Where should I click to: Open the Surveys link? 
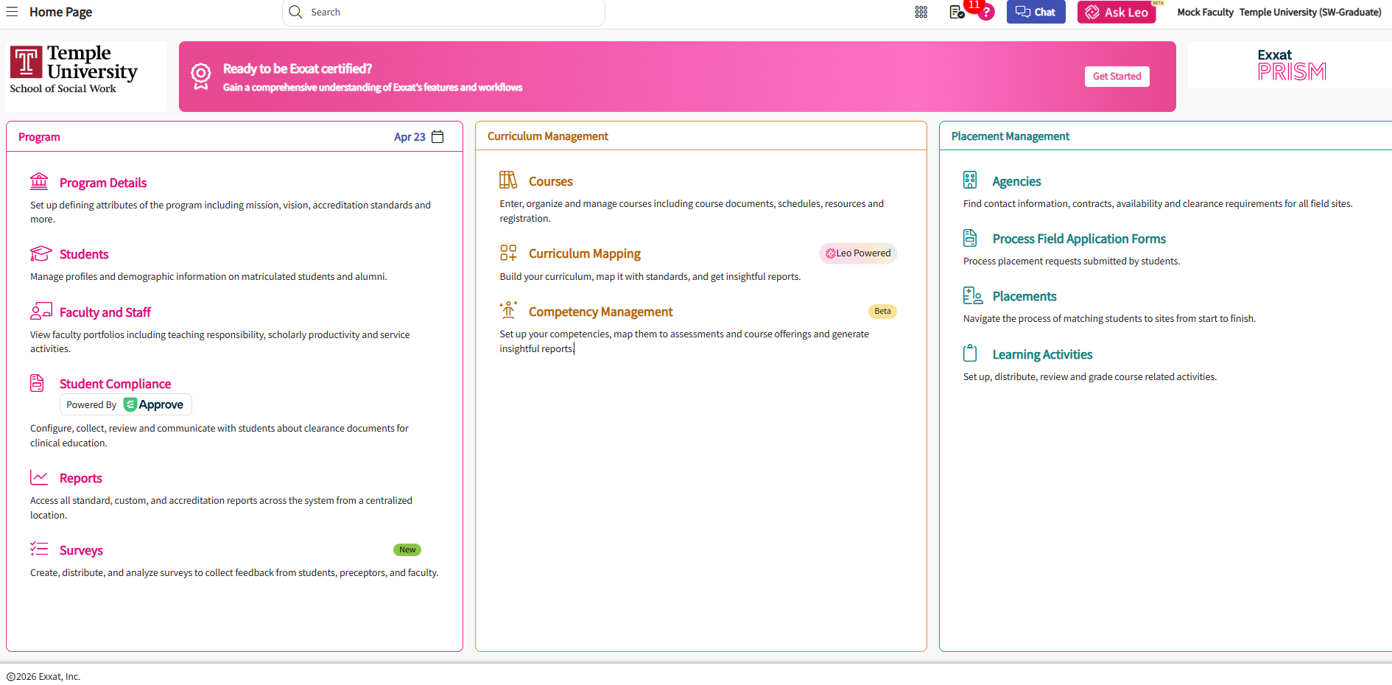[81, 550]
